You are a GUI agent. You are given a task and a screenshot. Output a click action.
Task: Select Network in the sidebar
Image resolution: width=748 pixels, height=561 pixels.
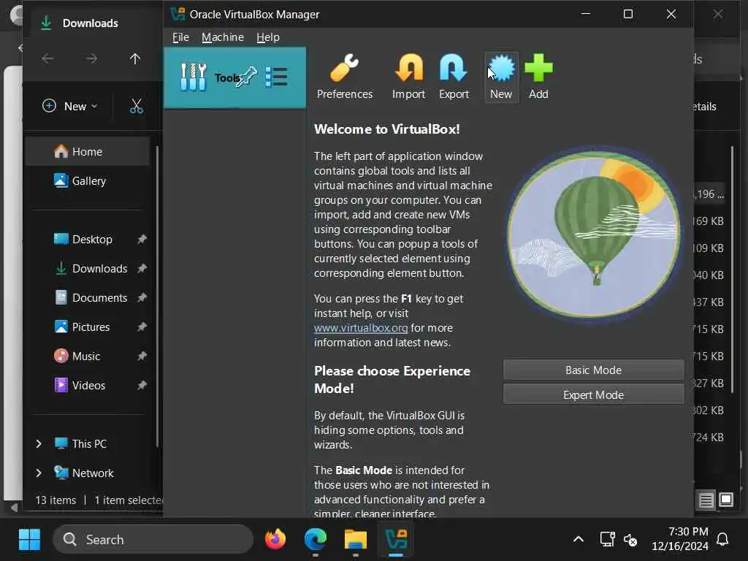84,473
